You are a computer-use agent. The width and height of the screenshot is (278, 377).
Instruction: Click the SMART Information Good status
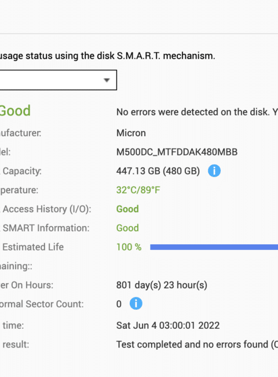point(127,228)
